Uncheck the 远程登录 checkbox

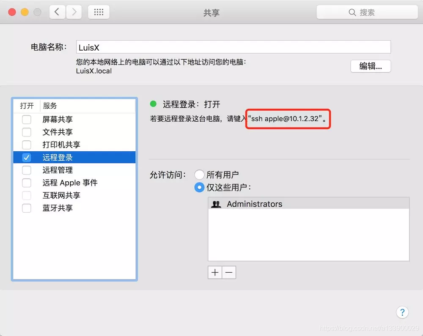(x=26, y=157)
